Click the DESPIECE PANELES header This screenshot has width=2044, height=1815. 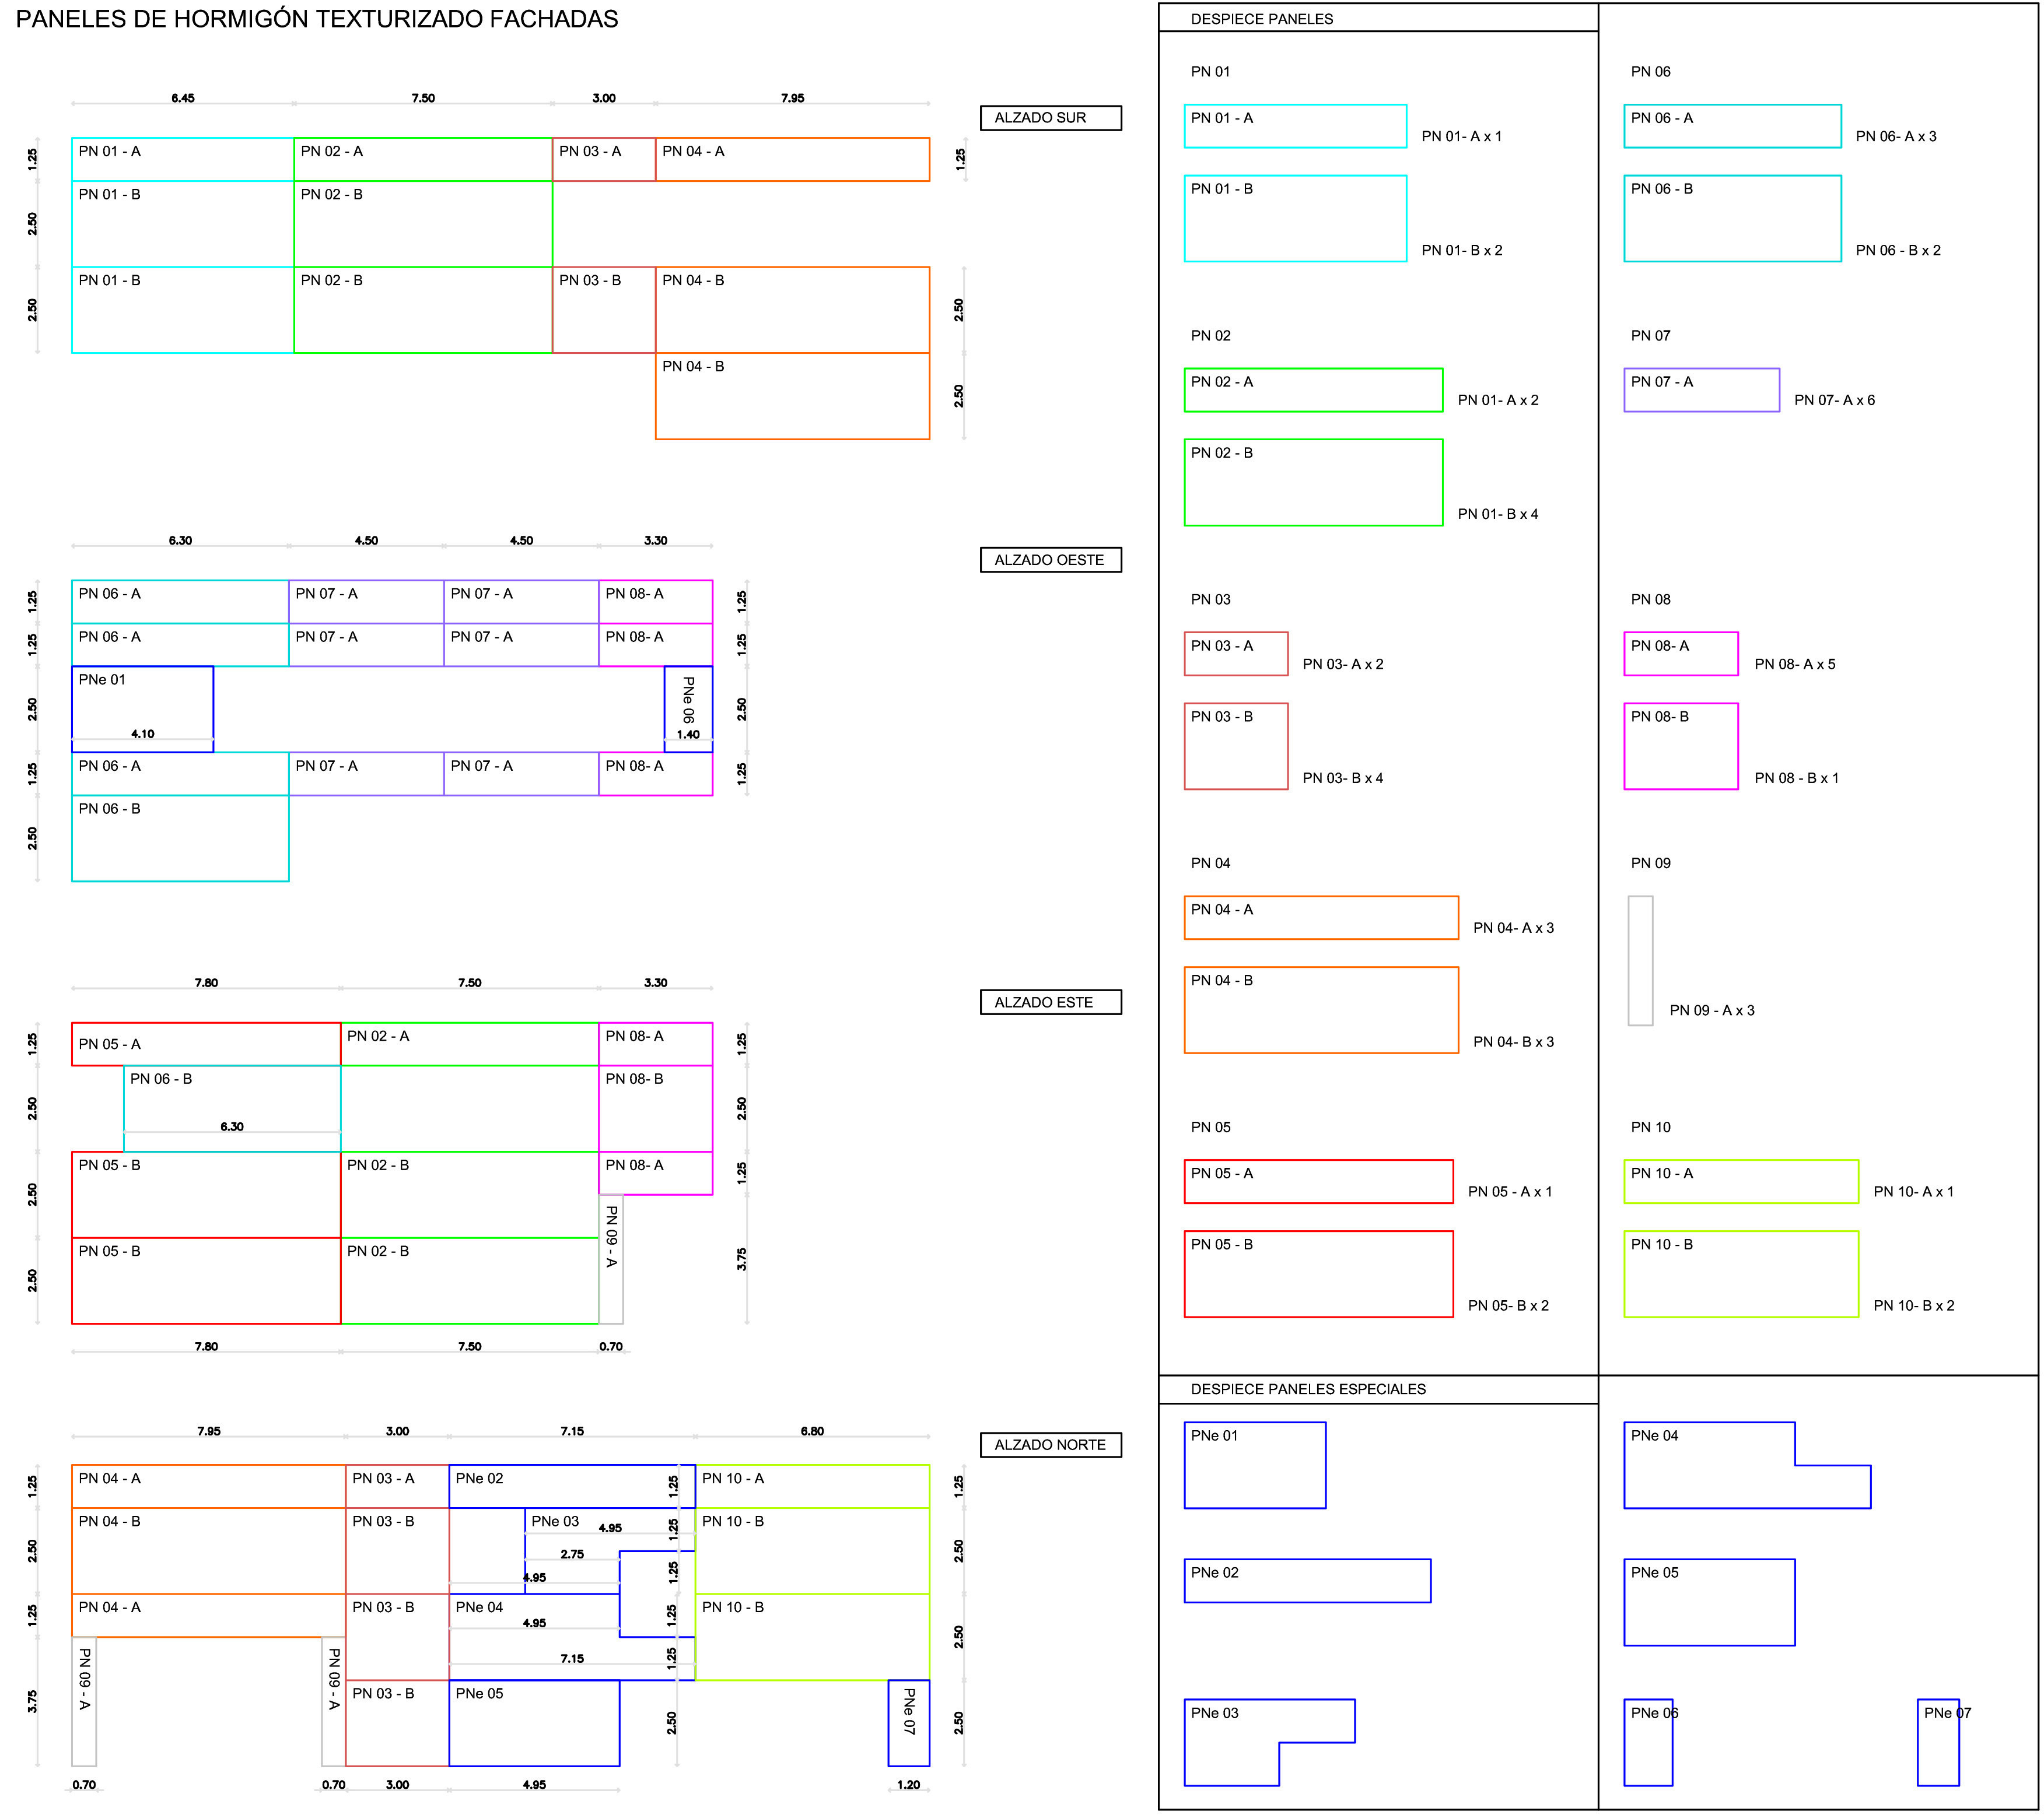(1261, 19)
